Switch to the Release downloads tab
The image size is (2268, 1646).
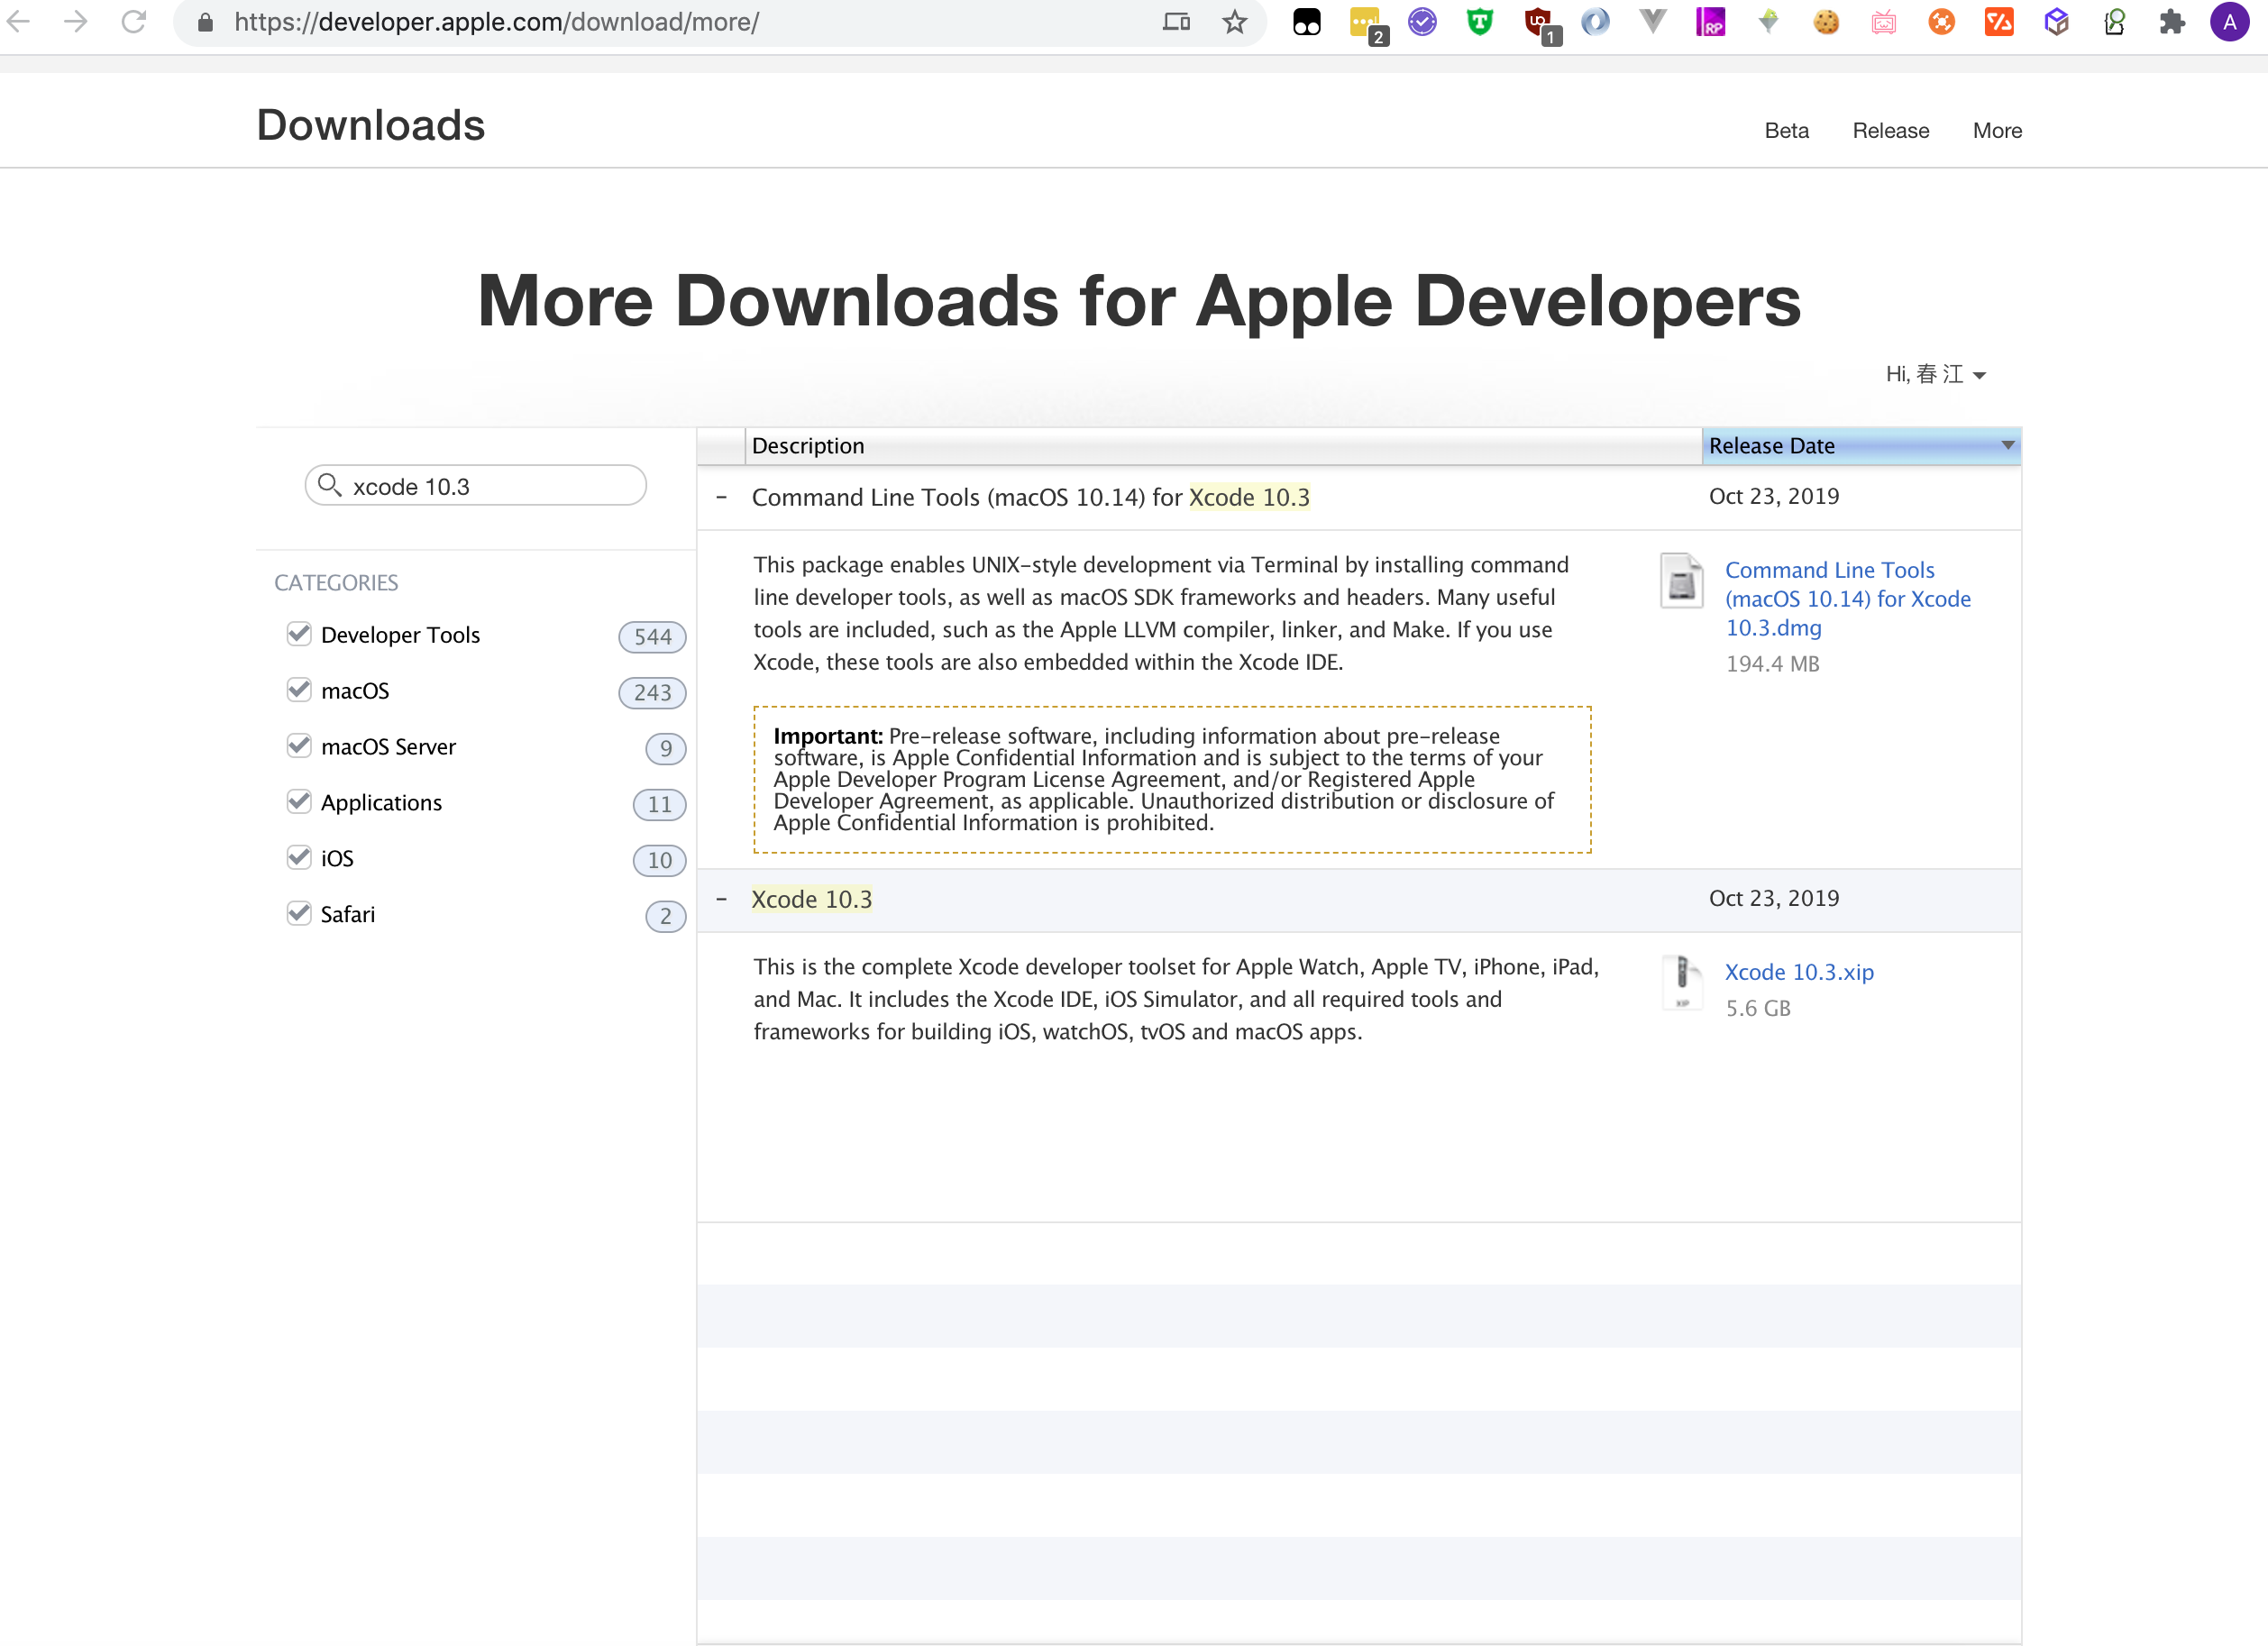(1890, 131)
